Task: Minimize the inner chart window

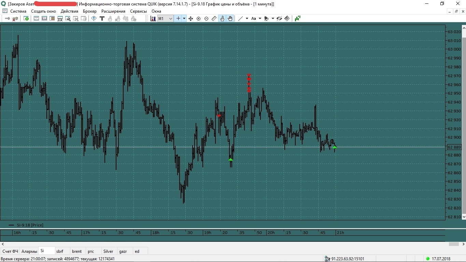Action: click(x=450, y=11)
